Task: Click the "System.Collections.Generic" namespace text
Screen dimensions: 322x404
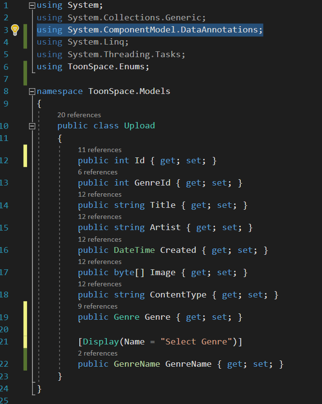Action: point(134,17)
